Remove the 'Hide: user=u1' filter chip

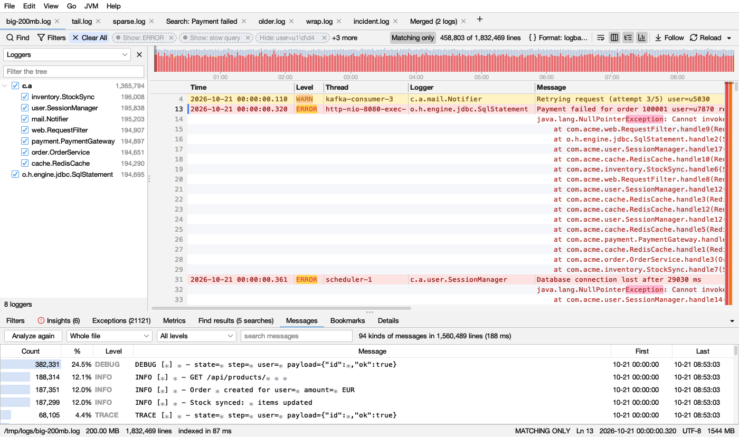(324, 38)
